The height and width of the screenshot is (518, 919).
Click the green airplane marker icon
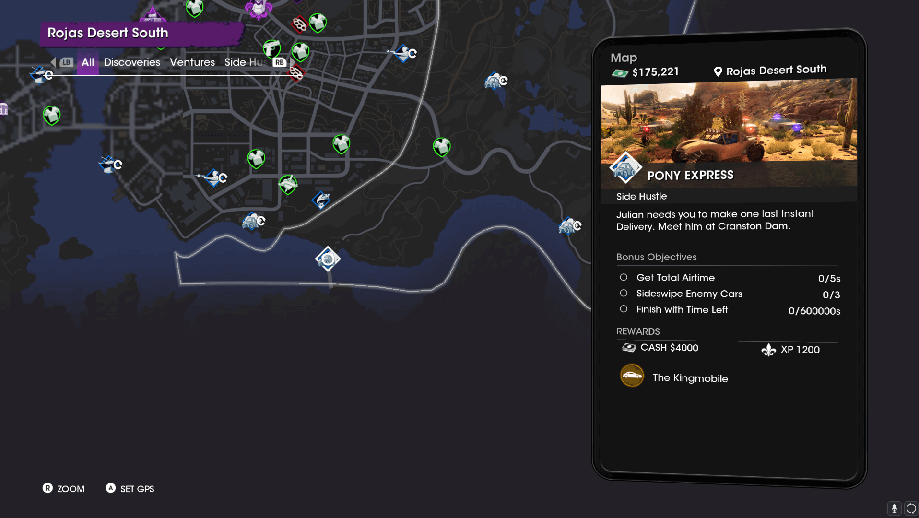pyautogui.click(x=288, y=184)
